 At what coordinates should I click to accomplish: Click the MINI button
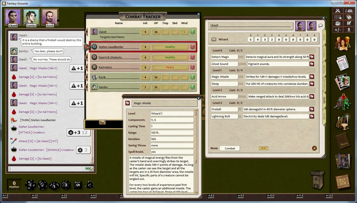(263, 148)
